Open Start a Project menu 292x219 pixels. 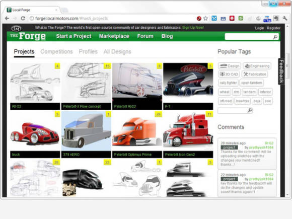coord(74,36)
